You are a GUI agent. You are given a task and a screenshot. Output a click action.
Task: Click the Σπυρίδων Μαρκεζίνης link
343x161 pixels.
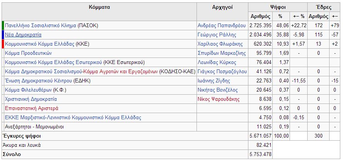pos(221,53)
